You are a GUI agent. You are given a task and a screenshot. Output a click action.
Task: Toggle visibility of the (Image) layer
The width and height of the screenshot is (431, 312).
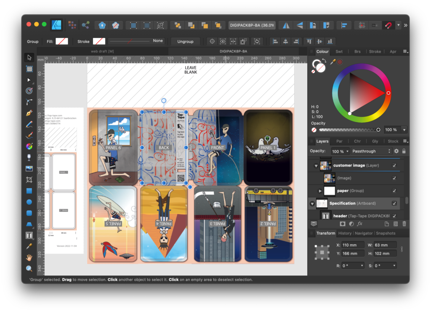tap(394, 178)
